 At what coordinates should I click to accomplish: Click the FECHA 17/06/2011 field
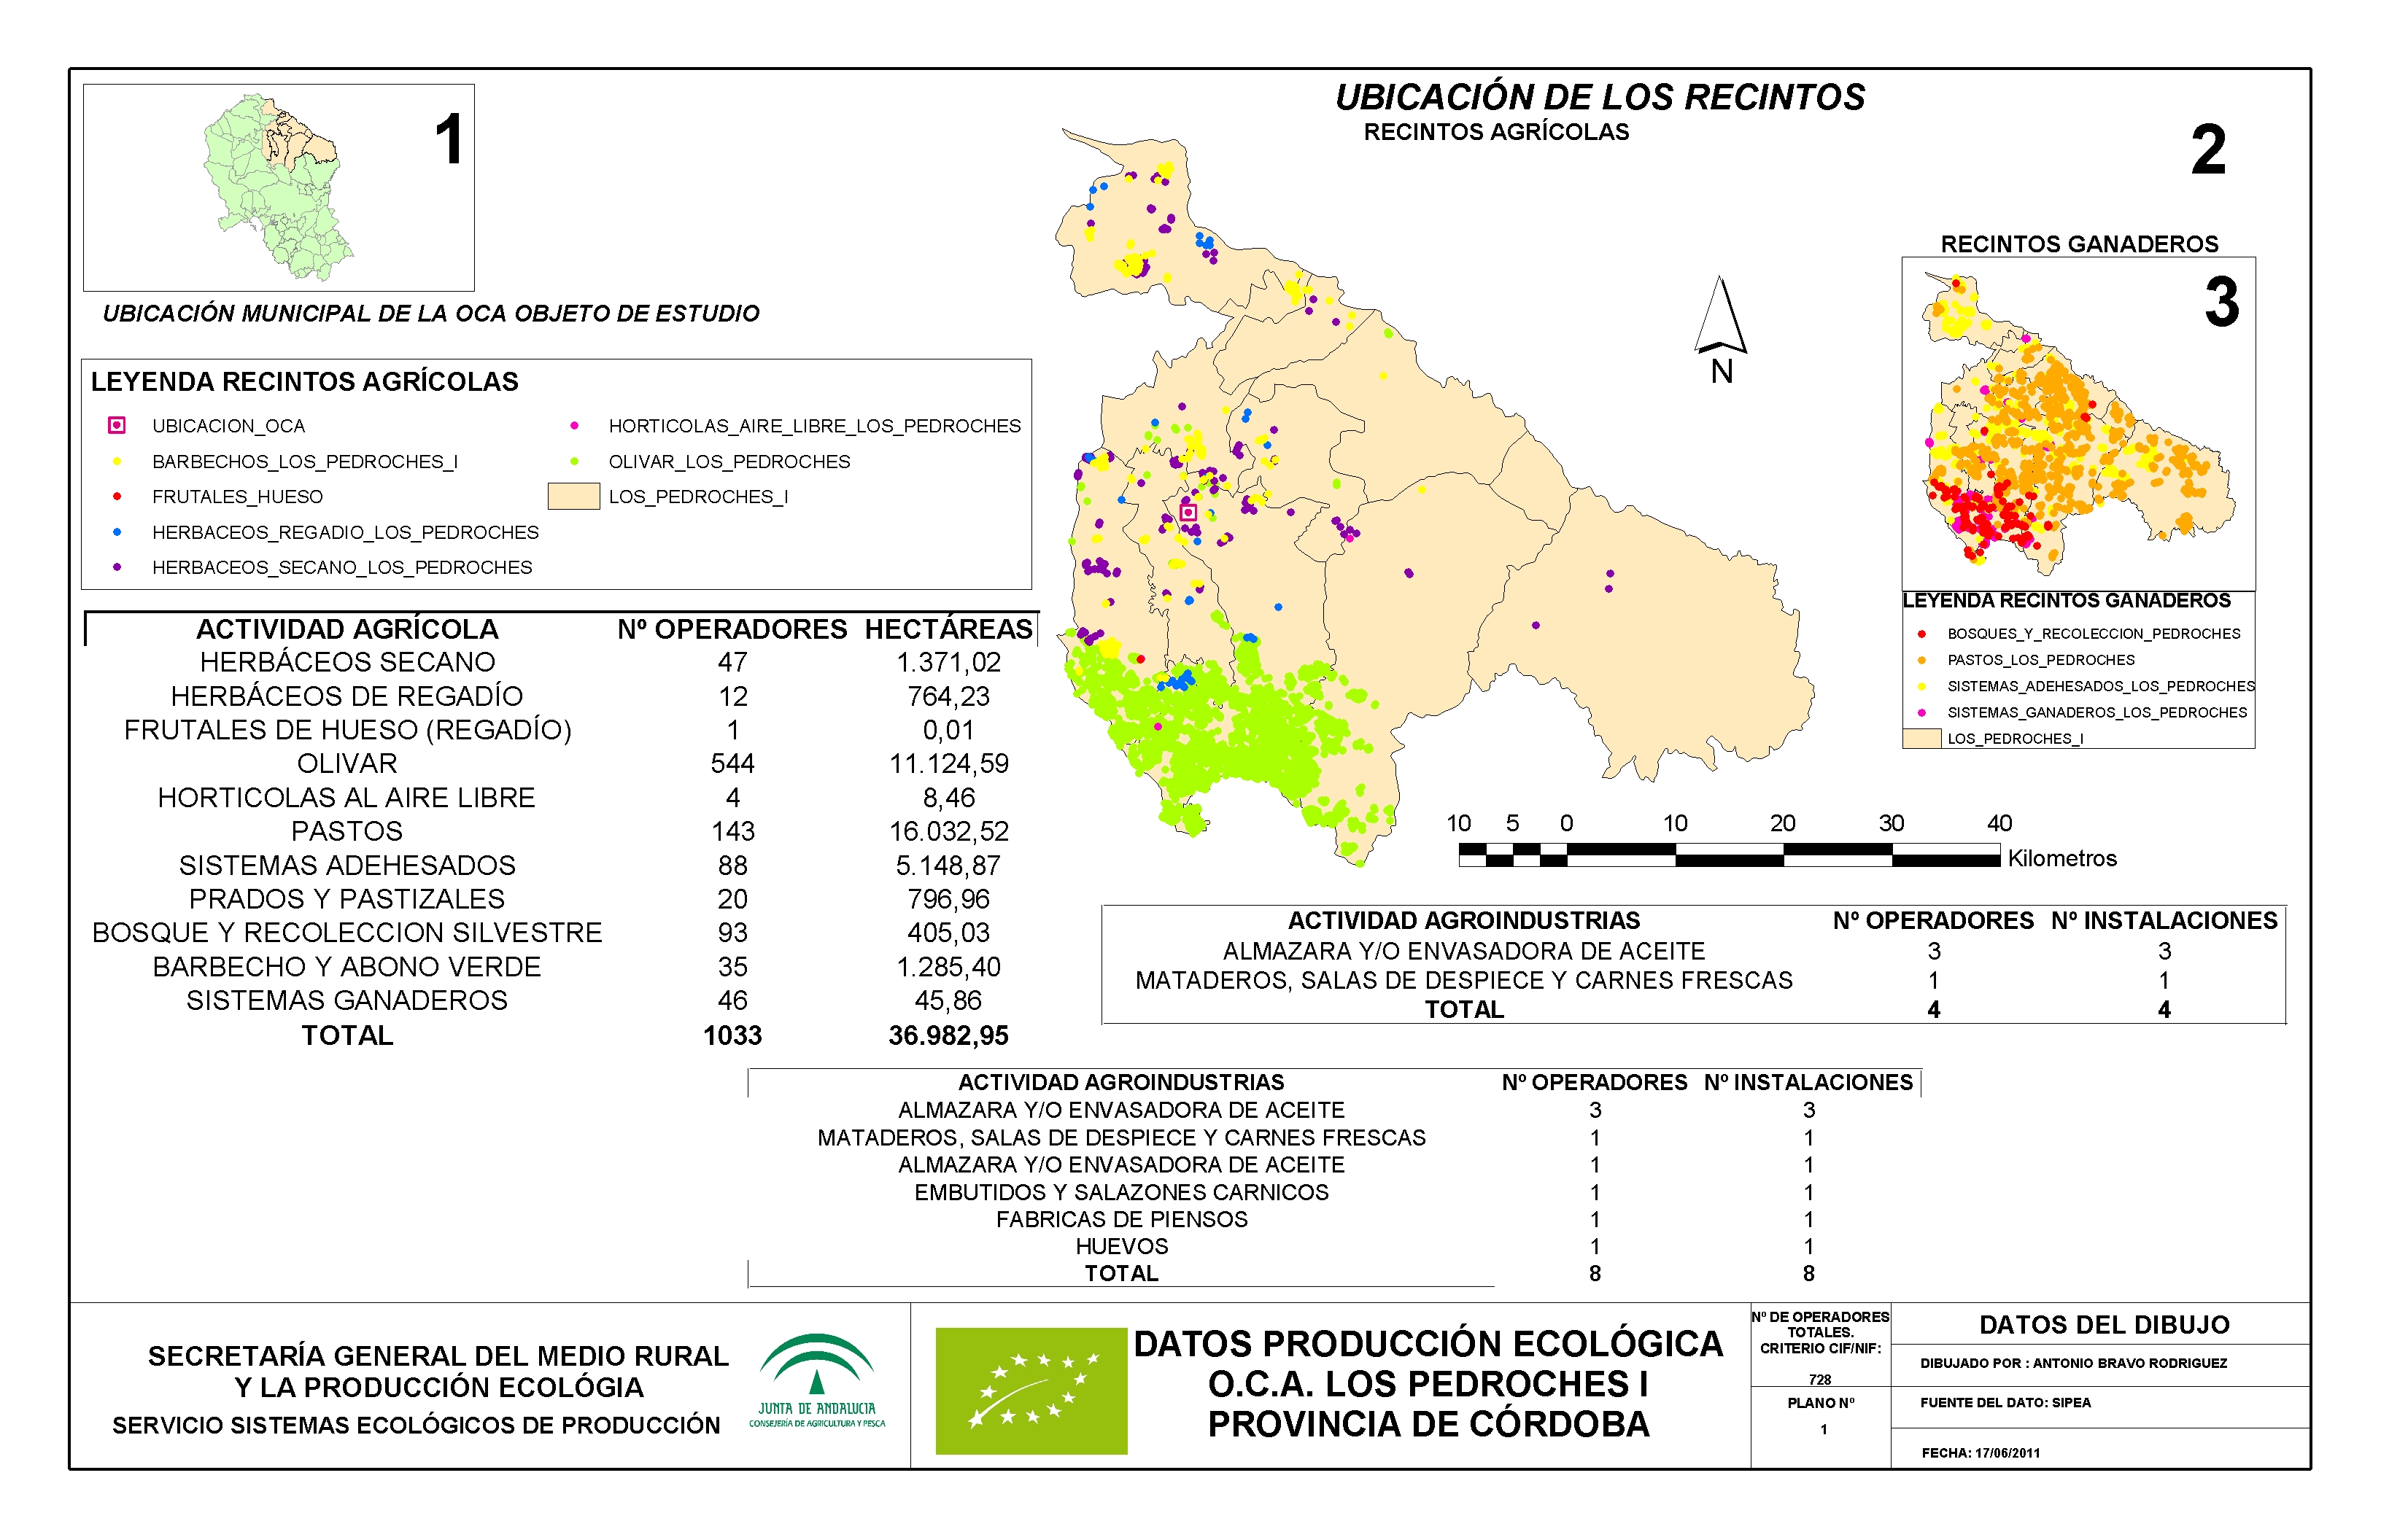[1980, 1453]
